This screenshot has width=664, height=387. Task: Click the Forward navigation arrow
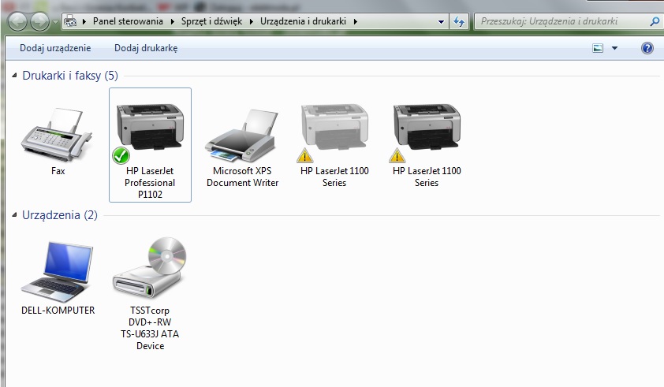[40, 21]
